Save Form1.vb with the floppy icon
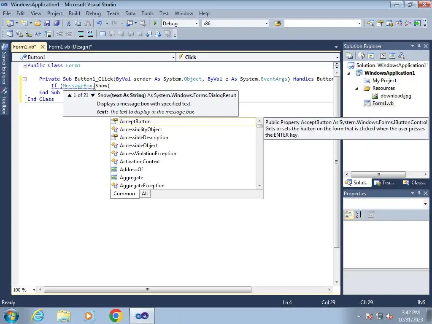The image size is (432, 324). point(47,24)
